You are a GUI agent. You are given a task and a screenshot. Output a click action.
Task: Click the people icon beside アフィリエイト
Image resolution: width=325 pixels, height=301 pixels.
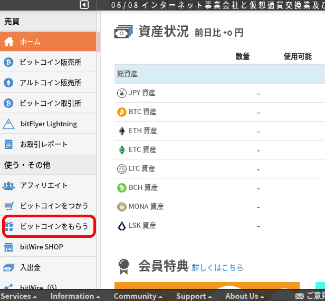(8, 186)
